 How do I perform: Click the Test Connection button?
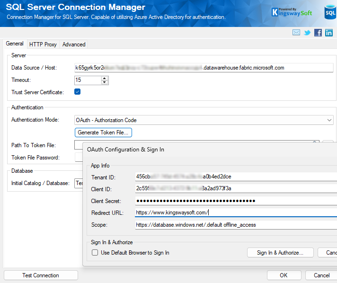click(41, 275)
